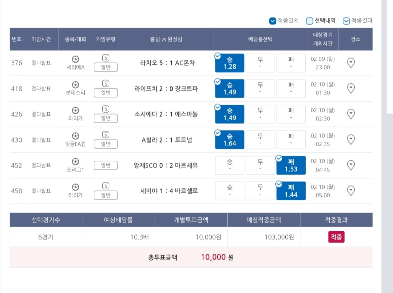
Task: Select 패 1.44 odds for 세비야 match
Action: coord(291,191)
